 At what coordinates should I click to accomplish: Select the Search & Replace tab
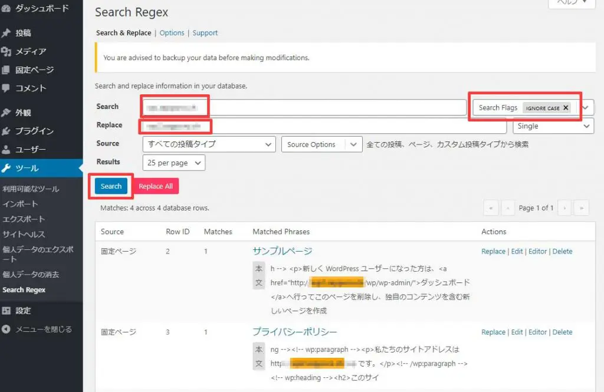pyautogui.click(x=124, y=33)
